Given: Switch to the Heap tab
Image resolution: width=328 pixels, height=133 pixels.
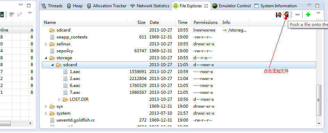Looking at the screenshot, I should (75, 6).
